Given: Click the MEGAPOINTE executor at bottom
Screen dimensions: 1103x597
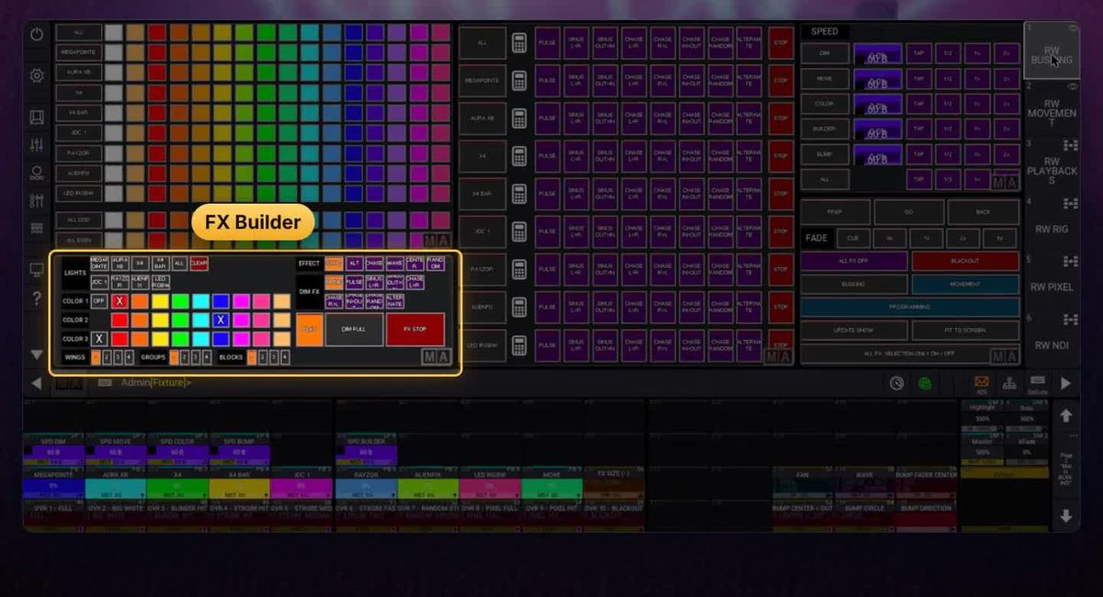Looking at the screenshot, I should tap(53, 484).
